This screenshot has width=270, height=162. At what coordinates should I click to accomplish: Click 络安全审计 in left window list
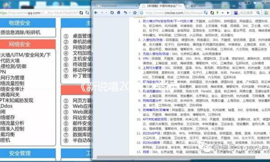tap(12, 89)
